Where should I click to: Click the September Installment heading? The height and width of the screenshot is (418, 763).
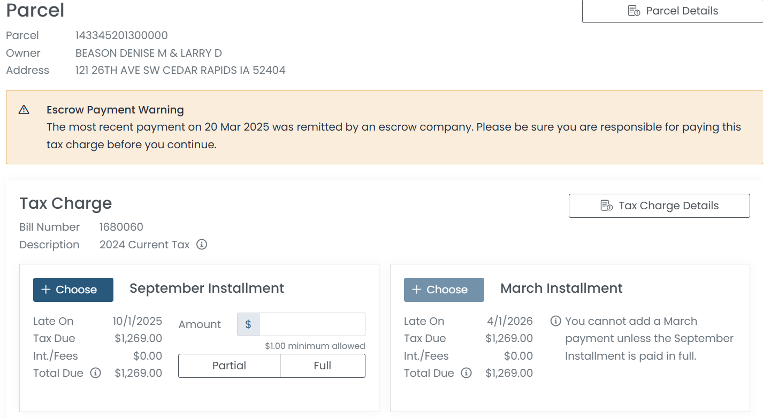click(x=207, y=288)
